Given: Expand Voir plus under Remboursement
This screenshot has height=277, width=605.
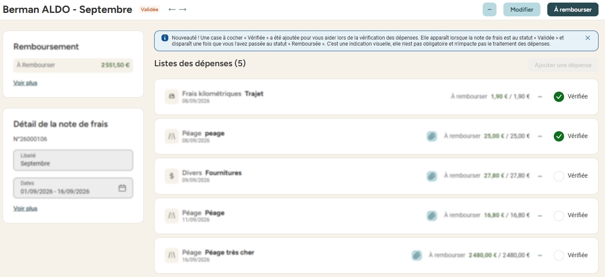Looking at the screenshot, I should (25, 83).
